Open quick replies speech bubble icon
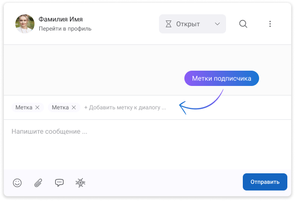 [x=59, y=182]
